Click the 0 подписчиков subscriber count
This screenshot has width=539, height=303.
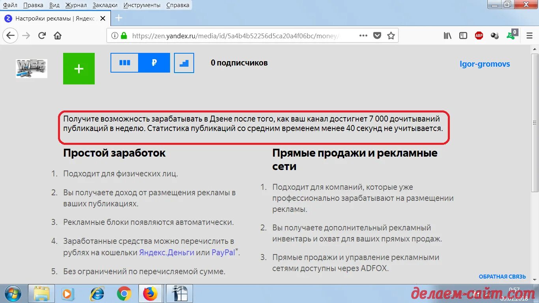(x=239, y=63)
